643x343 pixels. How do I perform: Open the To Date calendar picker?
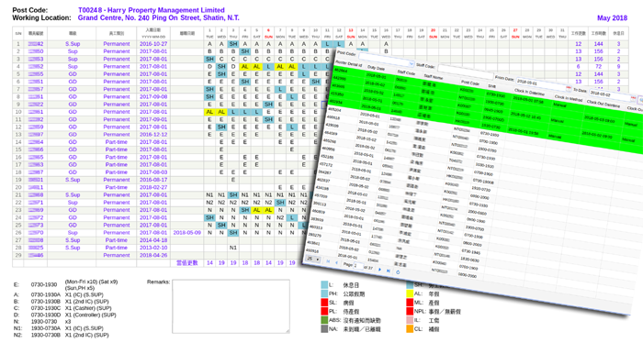pyautogui.click(x=633, y=98)
